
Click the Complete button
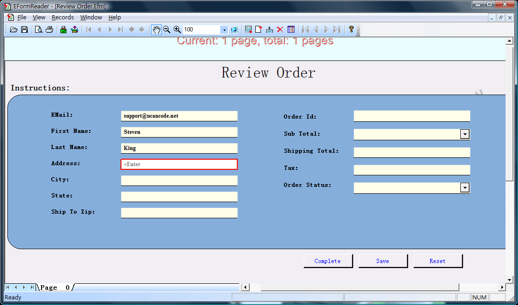(x=328, y=261)
